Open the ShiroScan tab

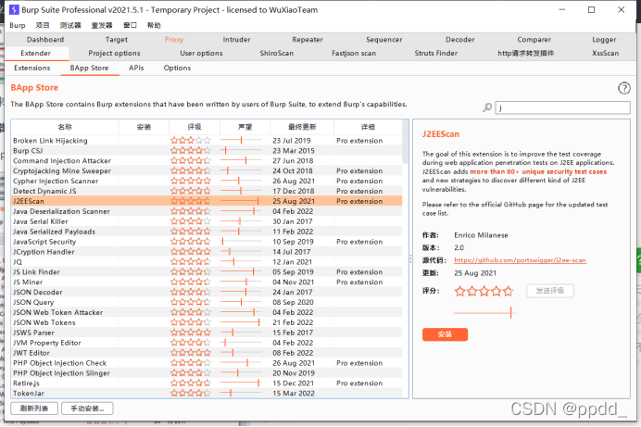pyautogui.click(x=277, y=53)
